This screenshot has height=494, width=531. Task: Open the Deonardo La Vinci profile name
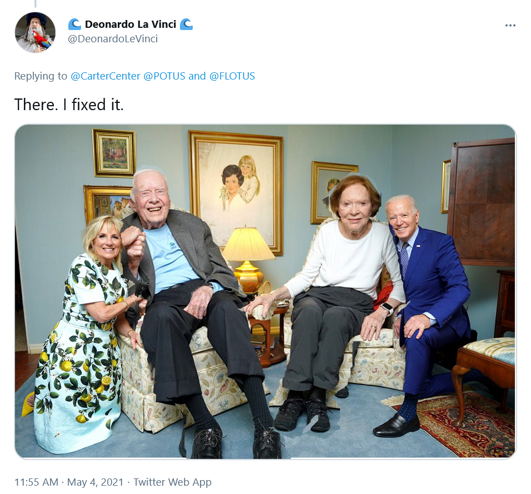coord(131,24)
